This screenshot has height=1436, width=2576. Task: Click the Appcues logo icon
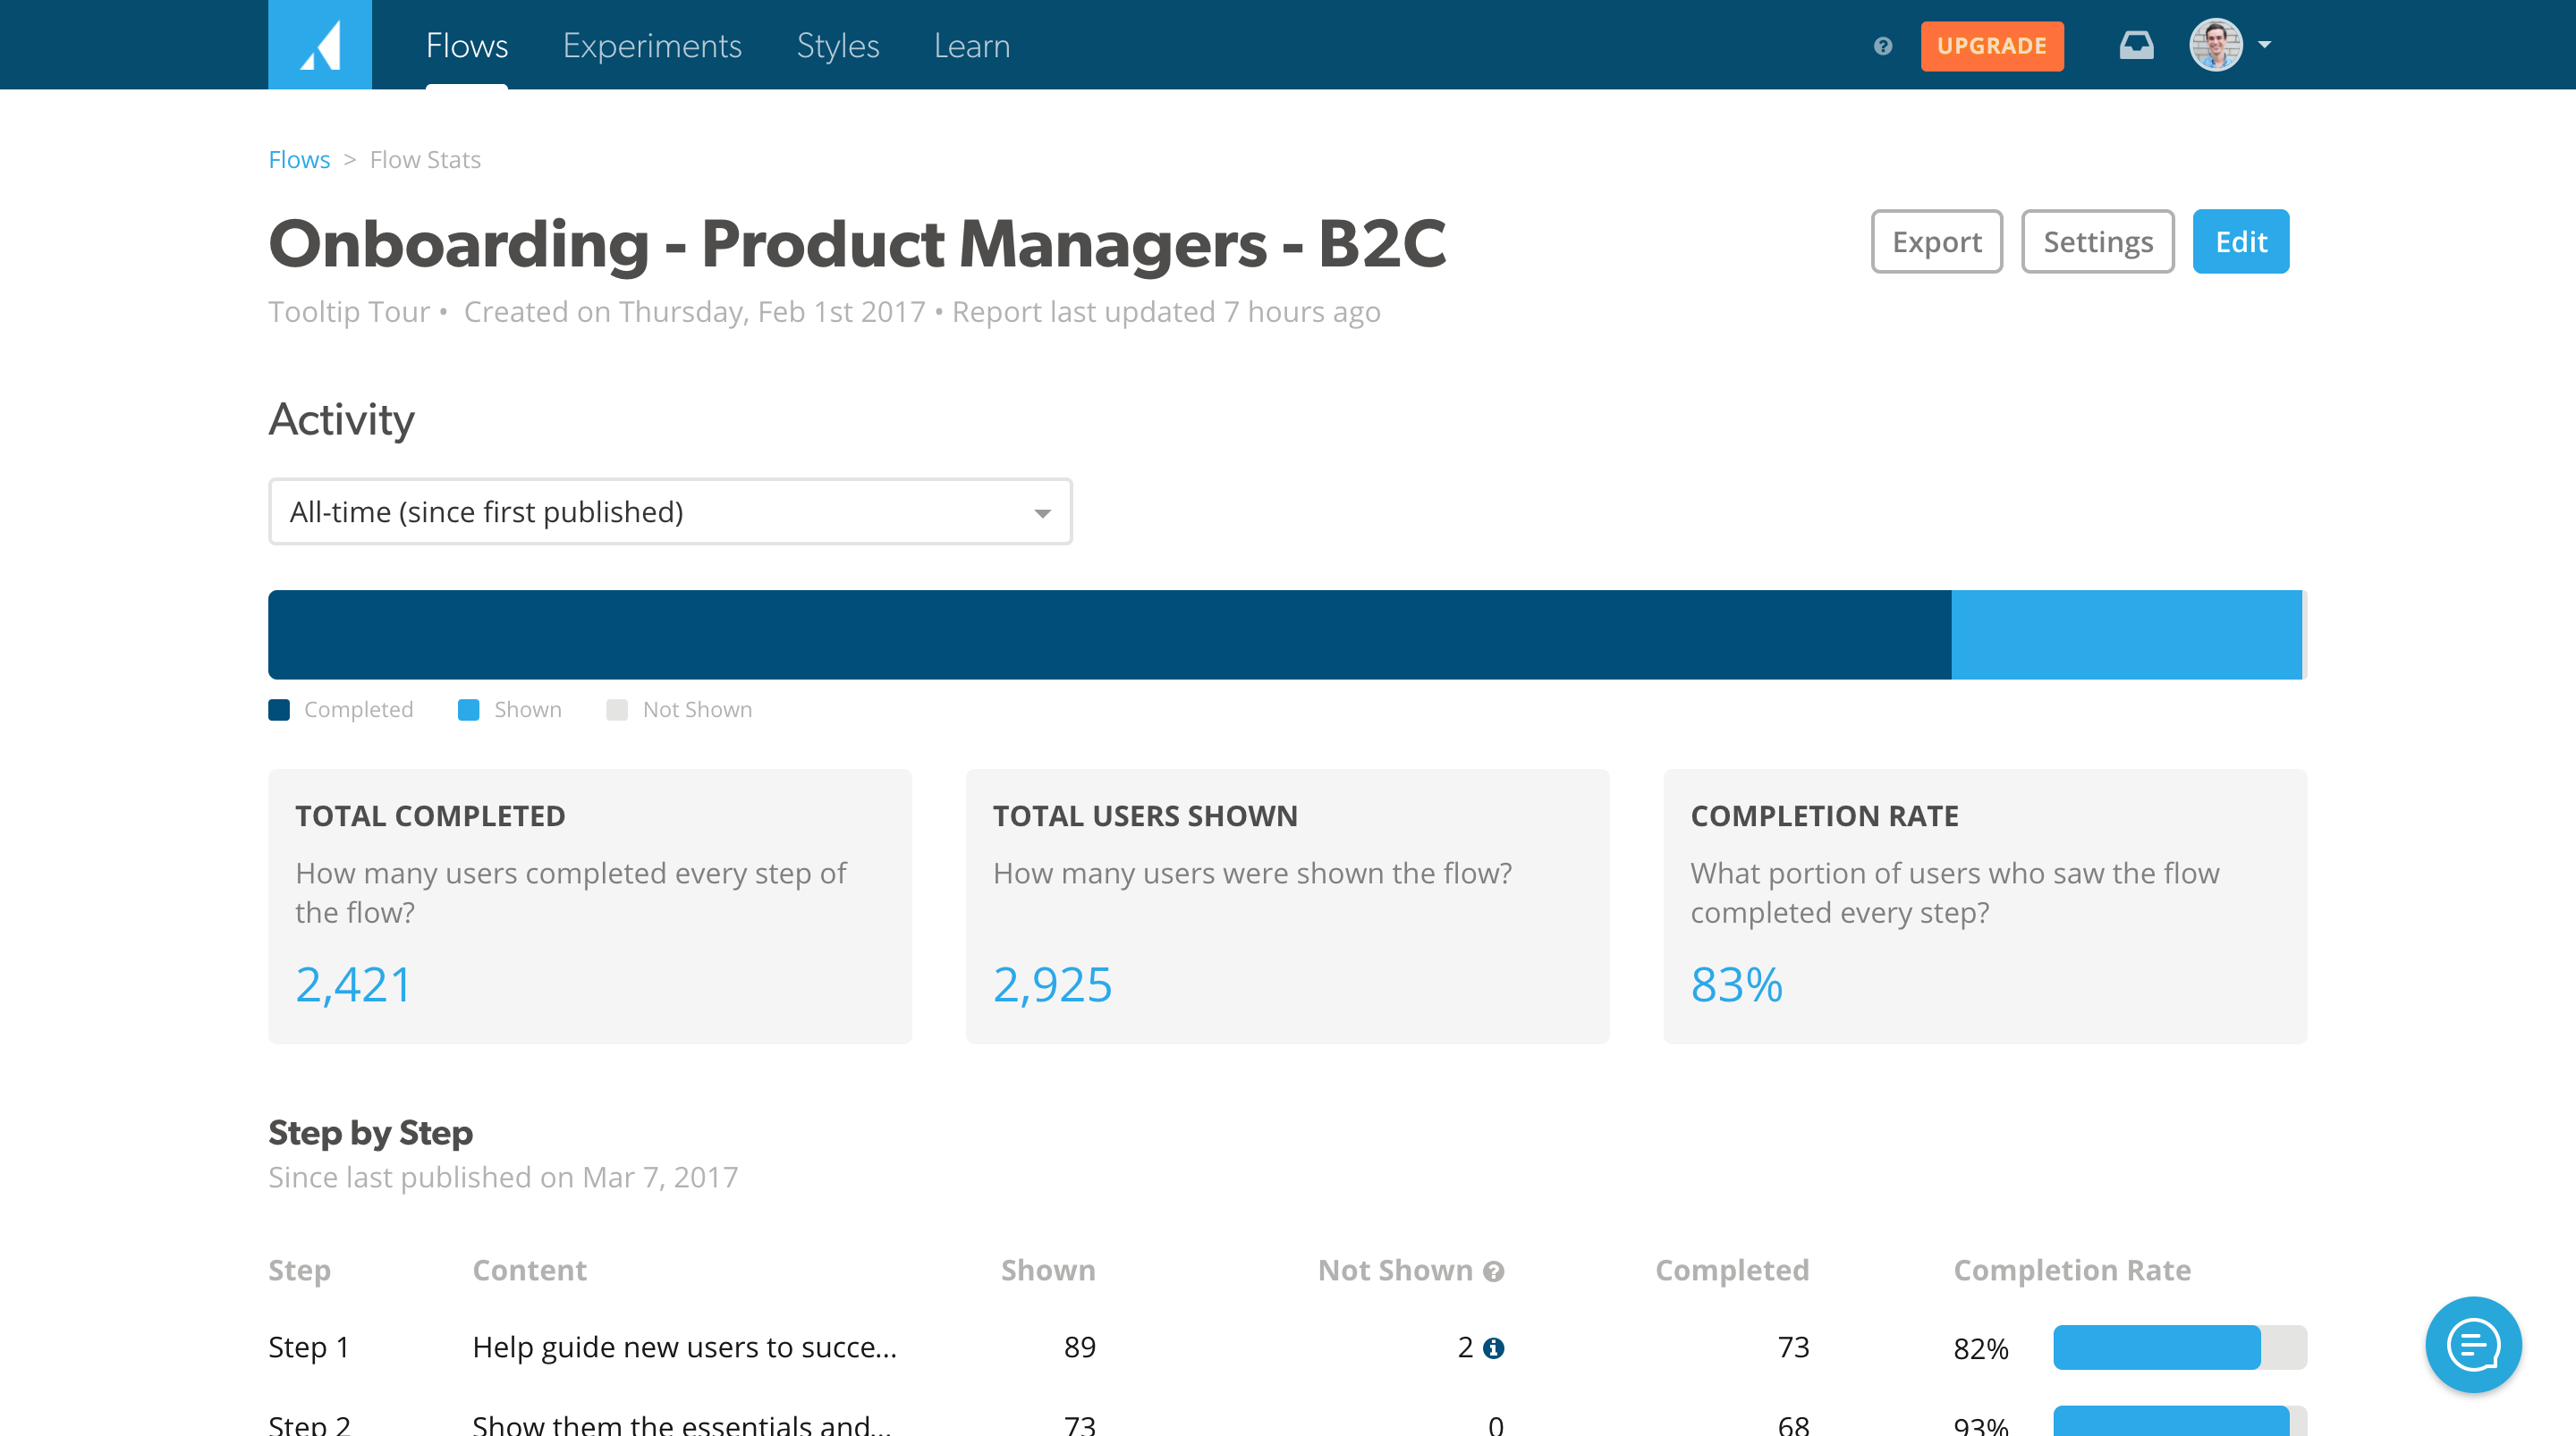[x=320, y=45]
